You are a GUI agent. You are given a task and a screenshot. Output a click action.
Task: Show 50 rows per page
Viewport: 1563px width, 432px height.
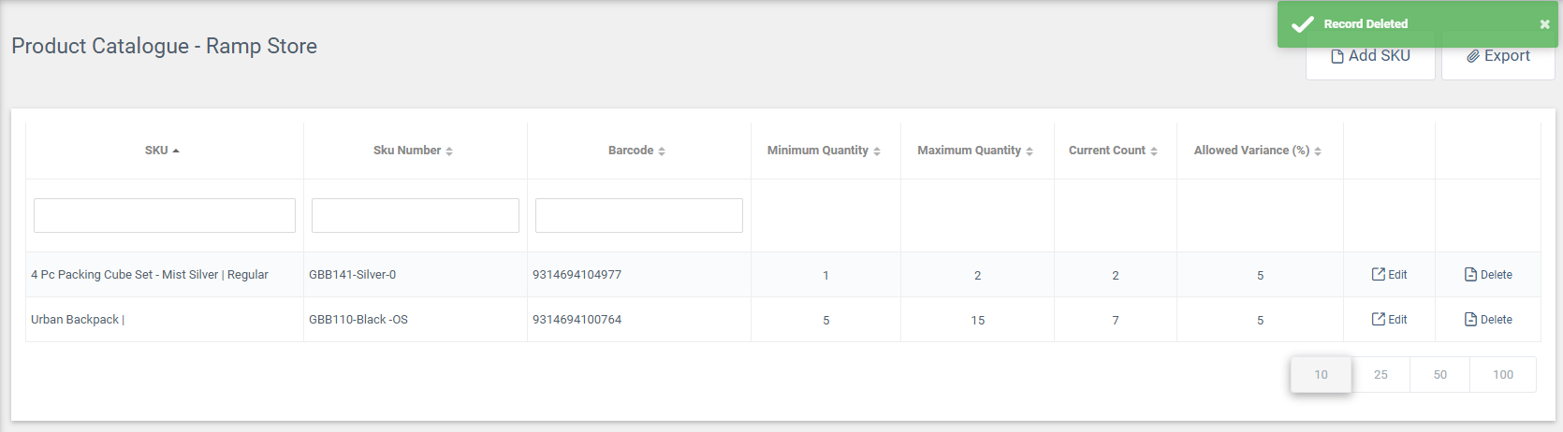click(x=1439, y=374)
